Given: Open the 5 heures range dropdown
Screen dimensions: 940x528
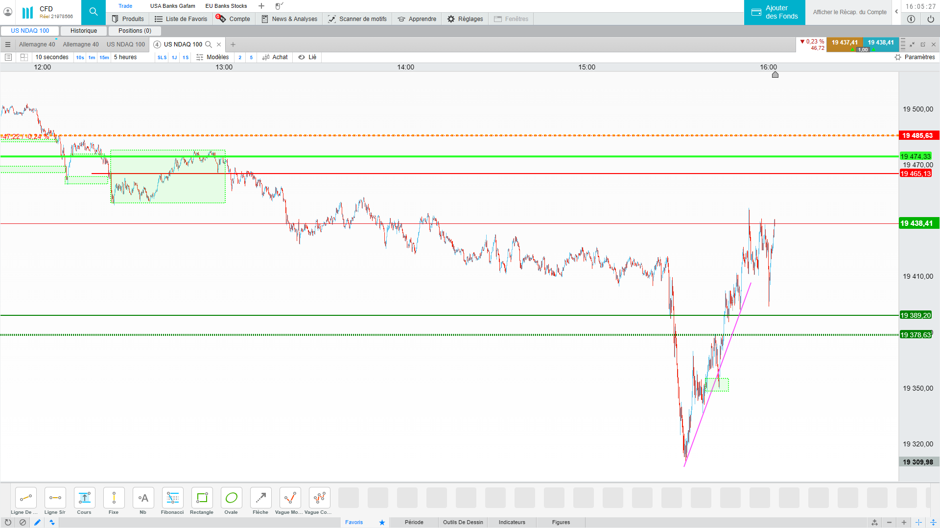Looking at the screenshot, I should click(x=125, y=57).
